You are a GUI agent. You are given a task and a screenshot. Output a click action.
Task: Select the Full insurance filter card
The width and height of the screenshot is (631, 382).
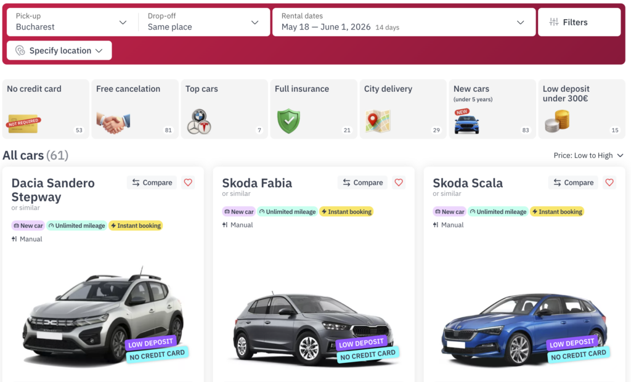tap(314, 108)
